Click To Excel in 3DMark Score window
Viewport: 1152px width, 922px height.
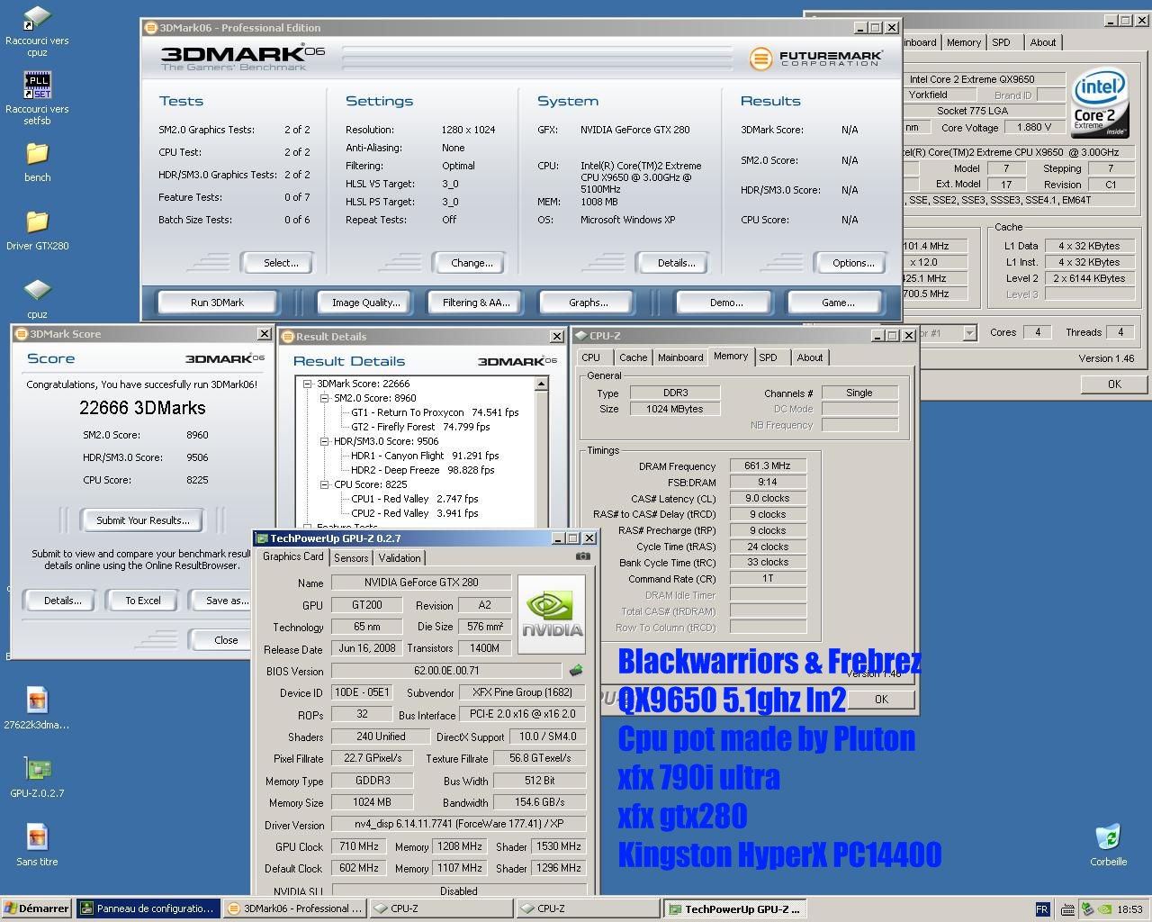click(142, 601)
